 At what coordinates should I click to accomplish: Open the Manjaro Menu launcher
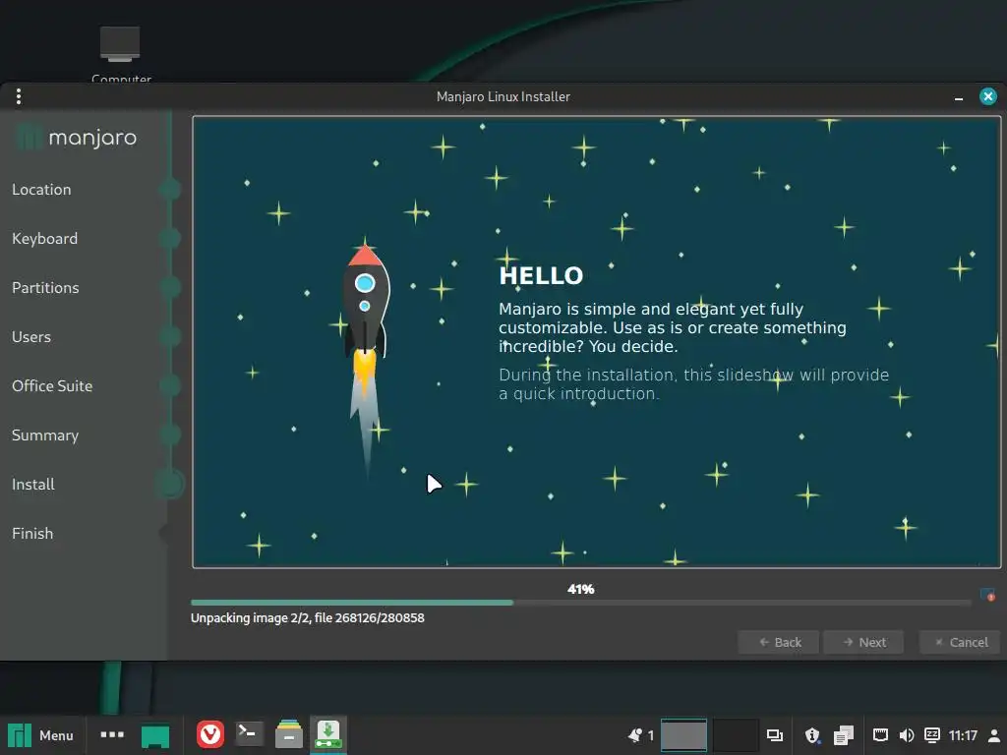coord(40,735)
